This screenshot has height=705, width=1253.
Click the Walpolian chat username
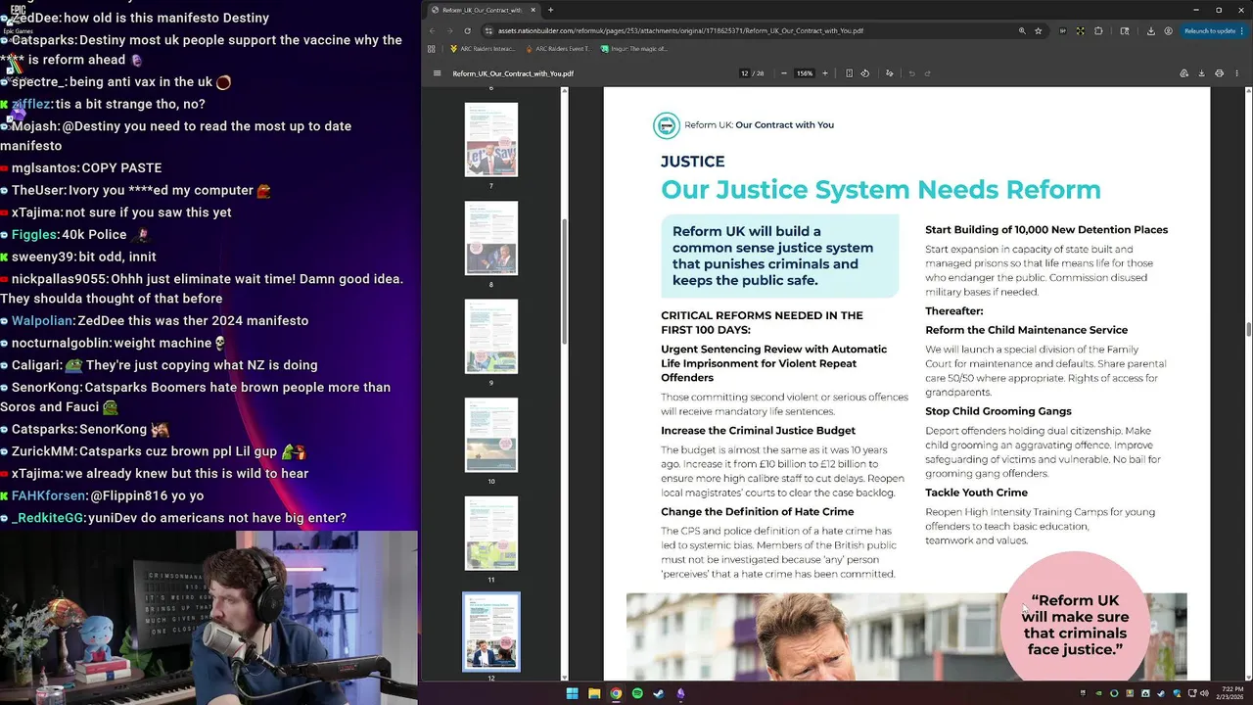(x=41, y=320)
